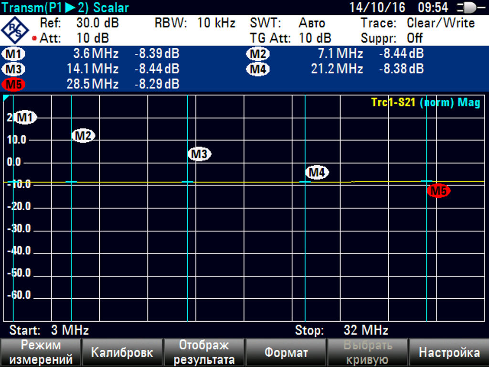Open the Trace Clear/Write mode selector
The image size is (489, 367).
pyautogui.click(x=440, y=23)
